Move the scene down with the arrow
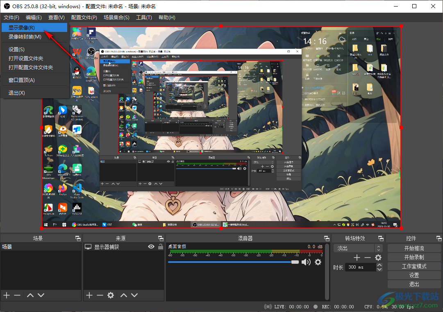 pos(41,295)
